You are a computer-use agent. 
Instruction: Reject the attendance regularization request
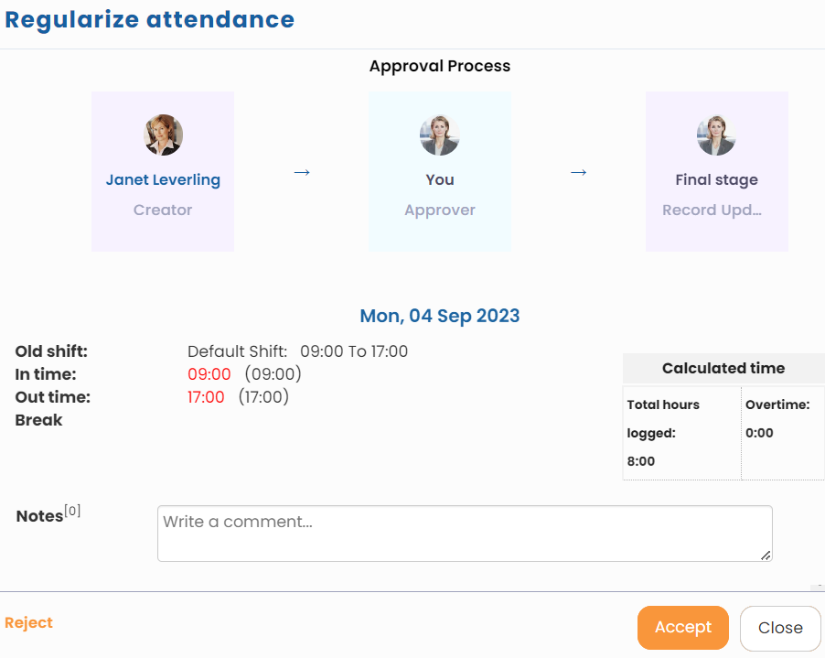coord(28,623)
